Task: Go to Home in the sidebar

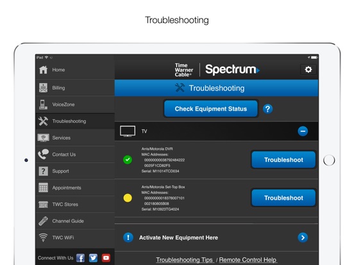Action: pyautogui.click(x=75, y=70)
